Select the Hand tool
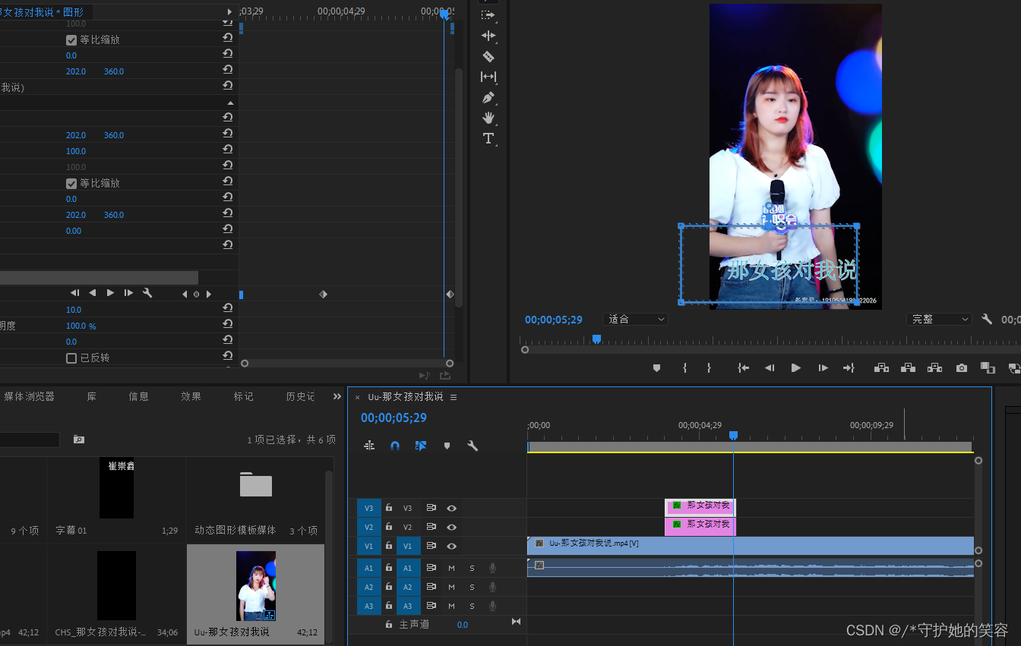The image size is (1021, 646). [488, 118]
